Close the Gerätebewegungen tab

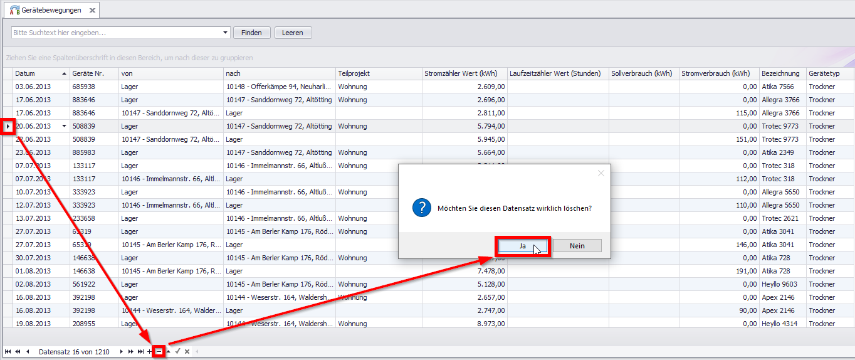coord(92,11)
